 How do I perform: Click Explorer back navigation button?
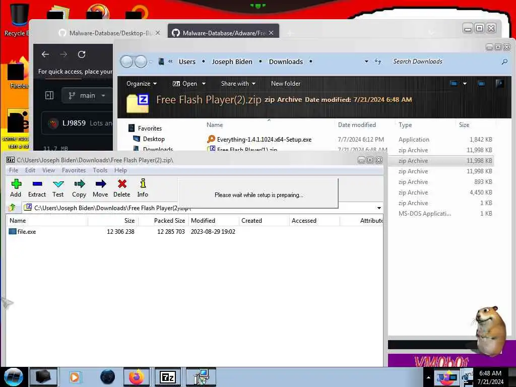[126, 61]
